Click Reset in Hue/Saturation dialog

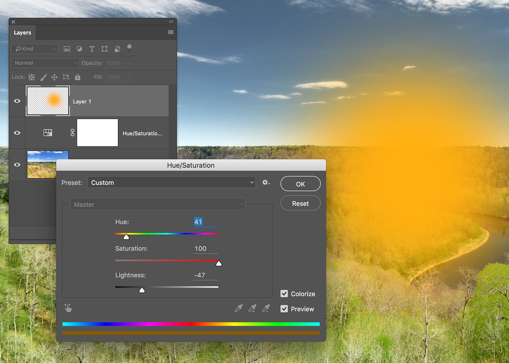pos(301,203)
